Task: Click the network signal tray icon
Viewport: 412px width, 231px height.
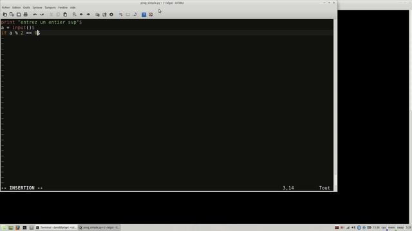Action: [348, 228]
